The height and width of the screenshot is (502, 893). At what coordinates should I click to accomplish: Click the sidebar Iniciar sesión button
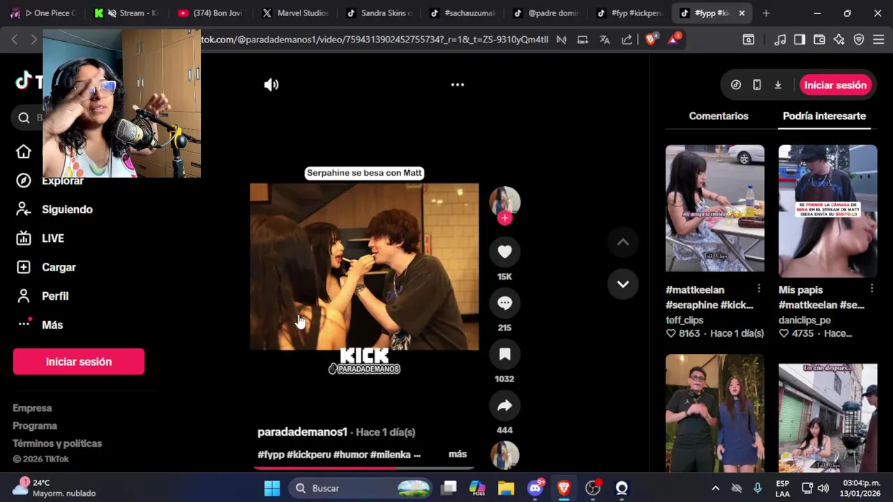pos(79,362)
